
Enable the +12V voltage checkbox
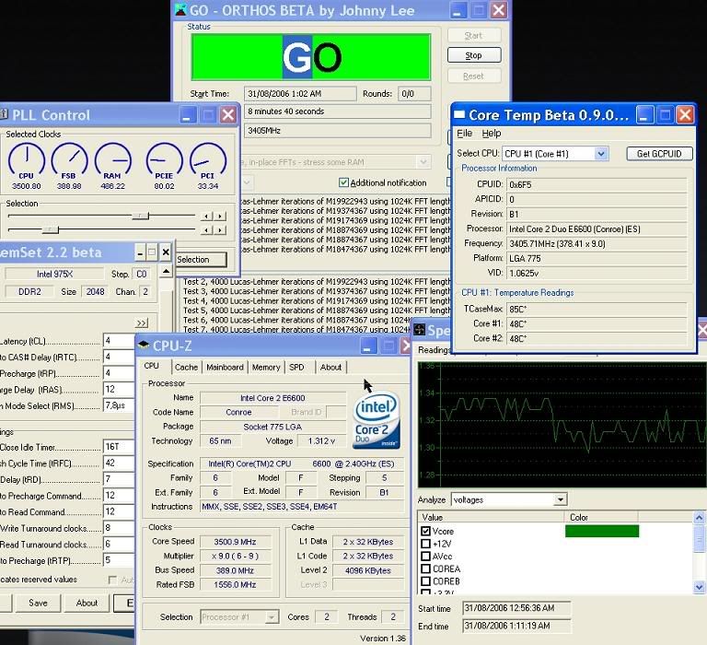[x=425, y=544]
